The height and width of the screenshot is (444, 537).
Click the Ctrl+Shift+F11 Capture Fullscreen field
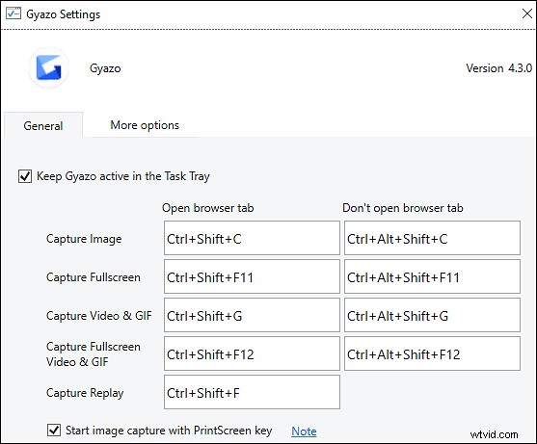[252, 276]
